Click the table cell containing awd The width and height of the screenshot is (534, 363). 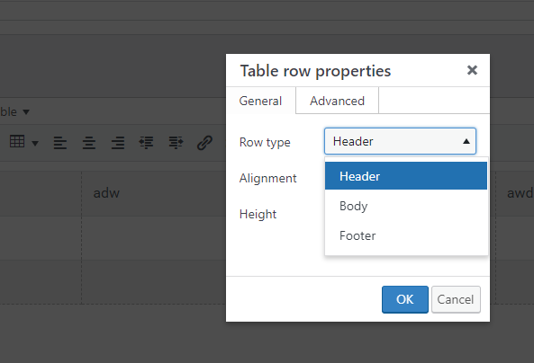[x=515, y=193]
